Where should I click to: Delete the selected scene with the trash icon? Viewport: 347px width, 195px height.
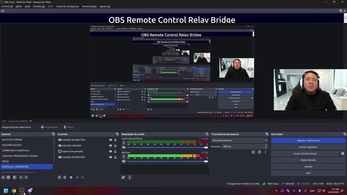coord(8,177)
